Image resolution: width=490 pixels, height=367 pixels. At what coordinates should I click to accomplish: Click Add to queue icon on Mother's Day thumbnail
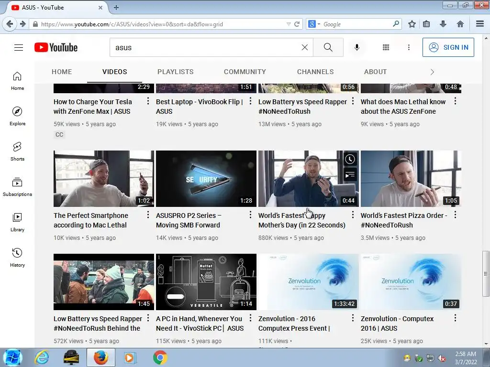click(x=350, y=174)
